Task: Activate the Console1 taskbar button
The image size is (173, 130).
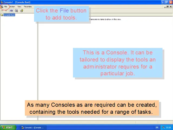Action: point(33,128)
